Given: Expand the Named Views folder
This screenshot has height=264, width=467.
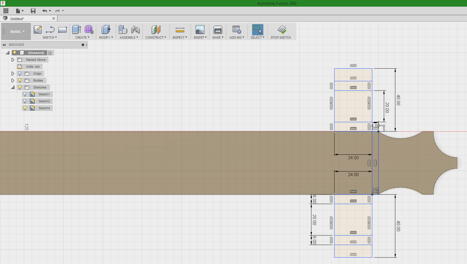Looking at the screenshot, I should pyautogui.click(x=13, y=60).
